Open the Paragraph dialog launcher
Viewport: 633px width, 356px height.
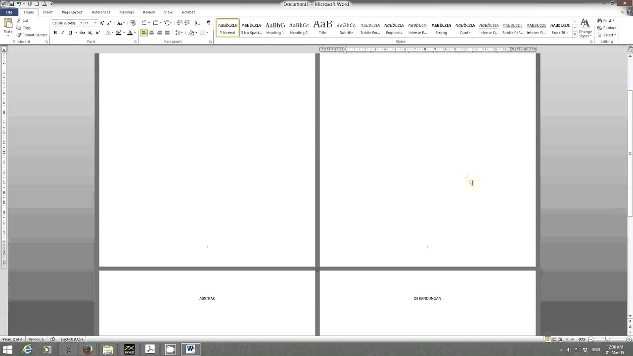coord(211,42)
